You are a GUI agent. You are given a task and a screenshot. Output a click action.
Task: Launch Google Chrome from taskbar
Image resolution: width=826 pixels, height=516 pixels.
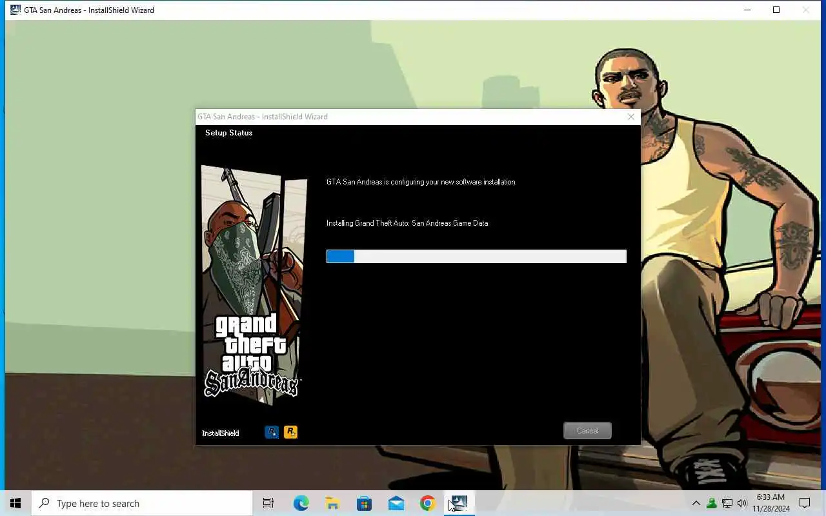[427, 503]
